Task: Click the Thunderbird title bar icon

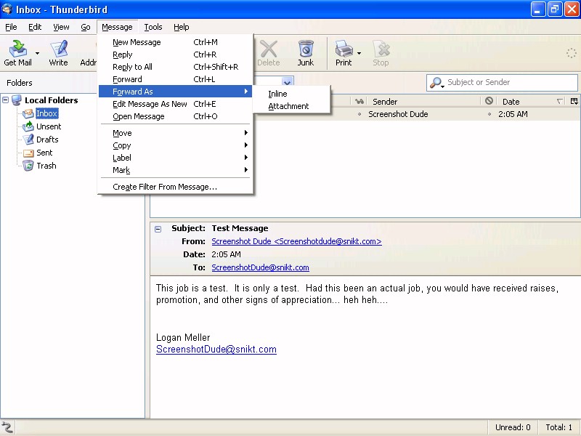Action: point(7,9)
